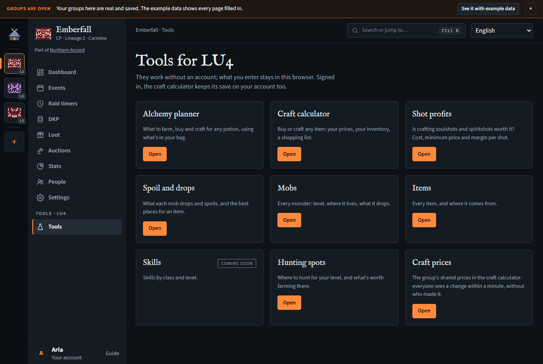The height and width of the screenshot is (364, 543).
Task: Focus the Search or jump to field
Action: 406,30
